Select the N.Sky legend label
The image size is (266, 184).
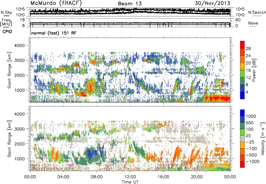pyautogui.click(x=6, y=12)
